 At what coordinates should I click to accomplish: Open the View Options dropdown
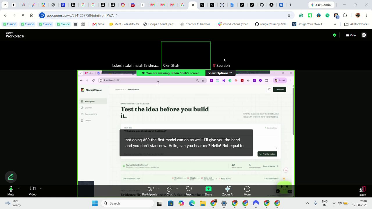point(220,73)
